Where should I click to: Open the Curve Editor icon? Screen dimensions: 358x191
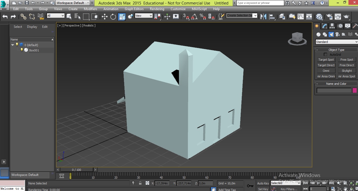(x=301, y=17)
